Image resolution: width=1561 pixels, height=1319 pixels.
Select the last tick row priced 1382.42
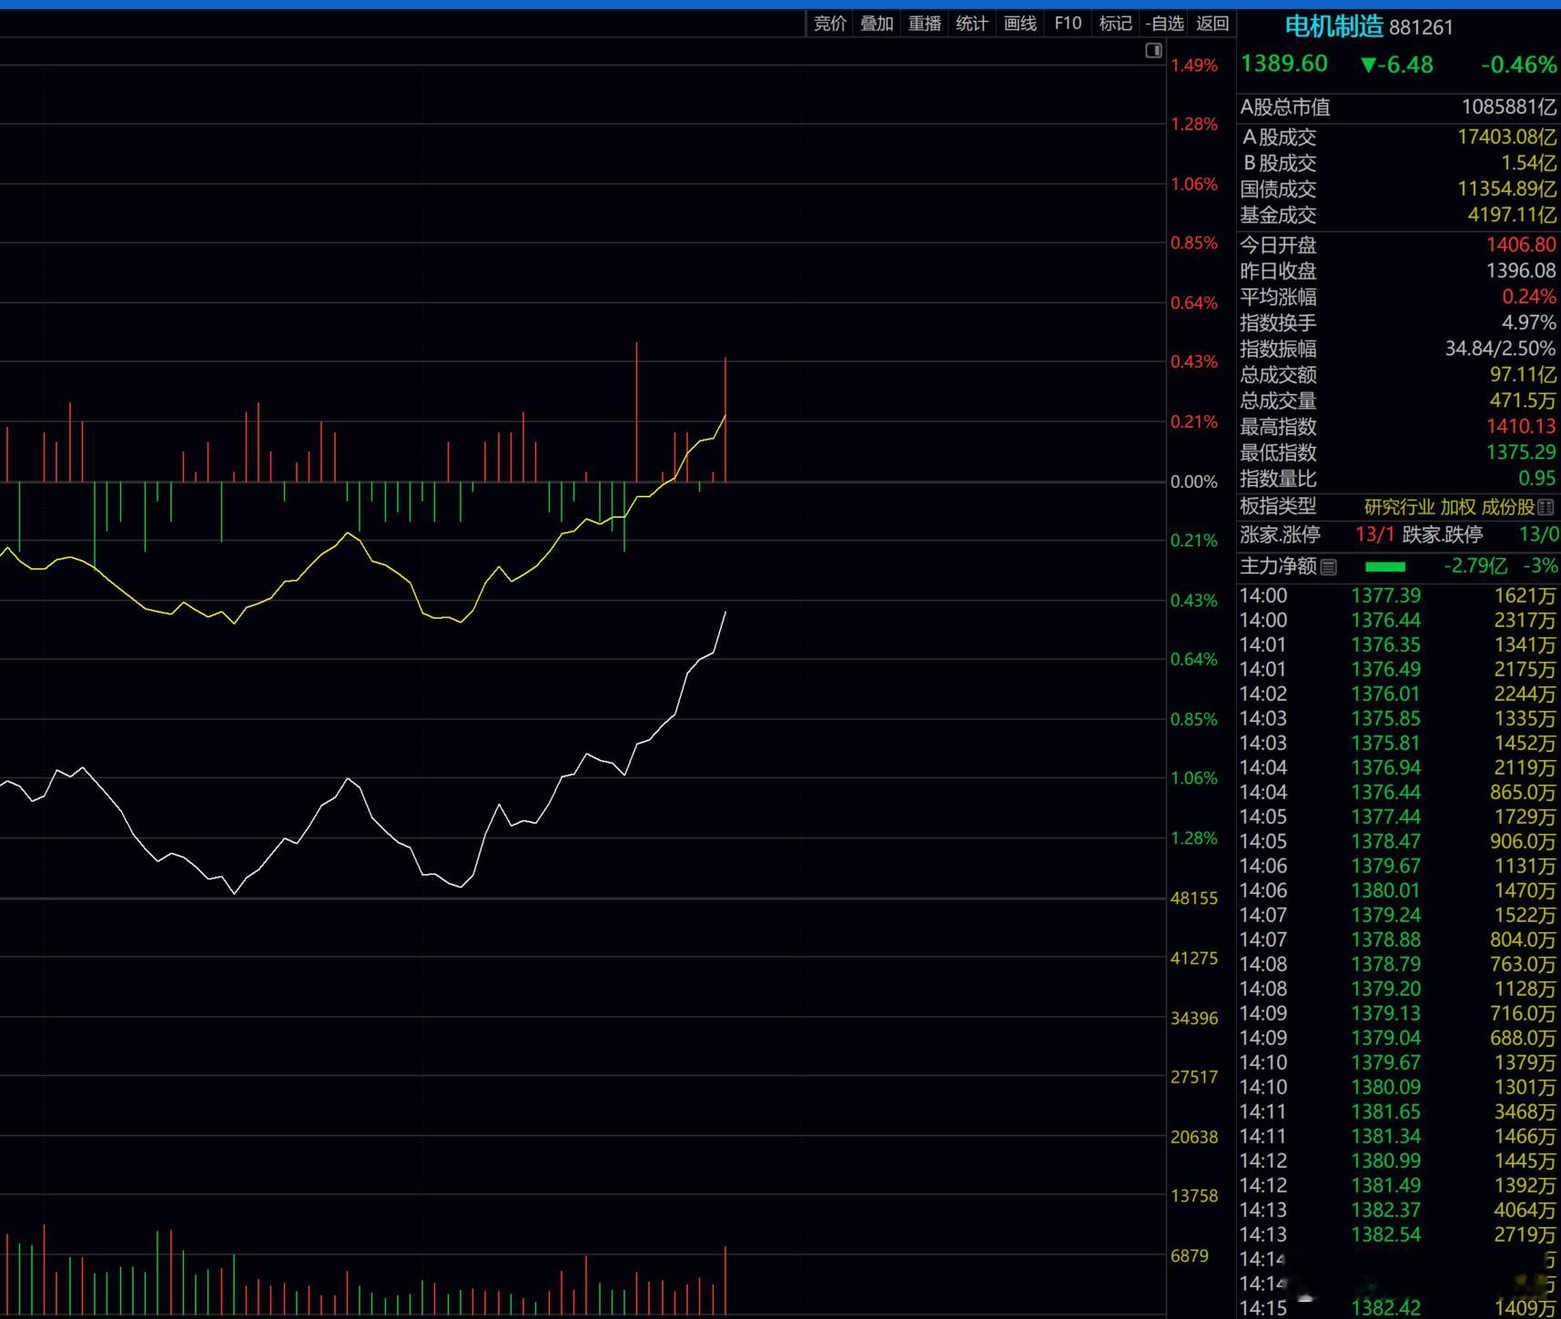(x=1398, y=1308)
